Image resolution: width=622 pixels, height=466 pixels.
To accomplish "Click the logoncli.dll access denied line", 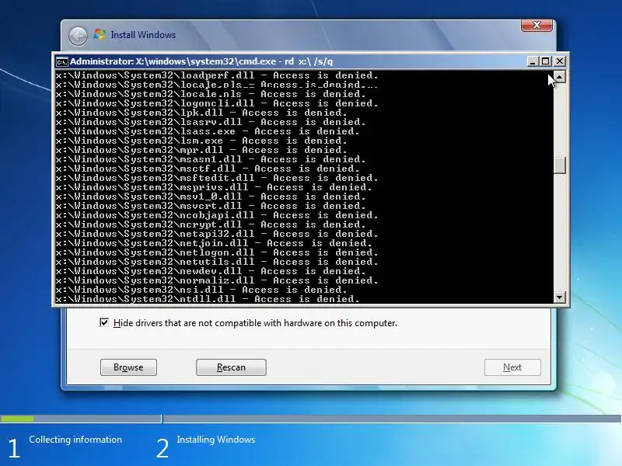I will [x=217, y=103].
